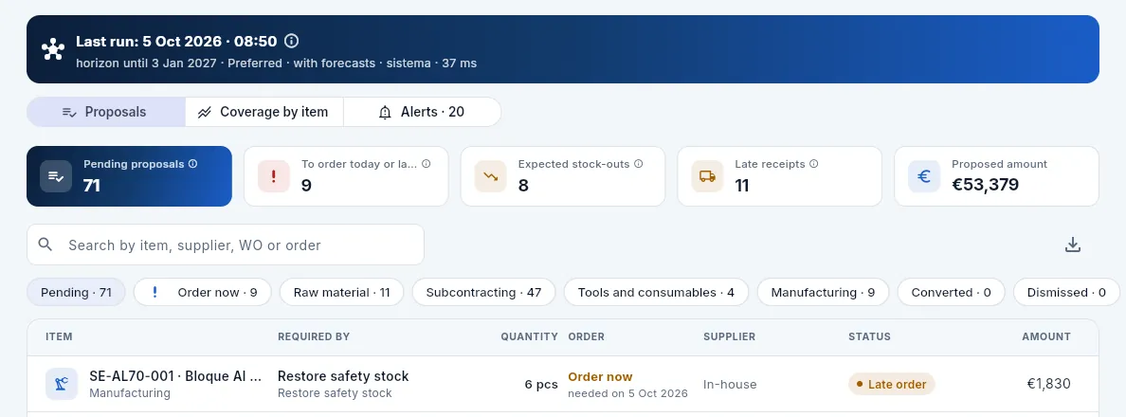Screen dimensions: 1126x417
Task: Click the AMOUNT column header
Action: click(1046, 336)
